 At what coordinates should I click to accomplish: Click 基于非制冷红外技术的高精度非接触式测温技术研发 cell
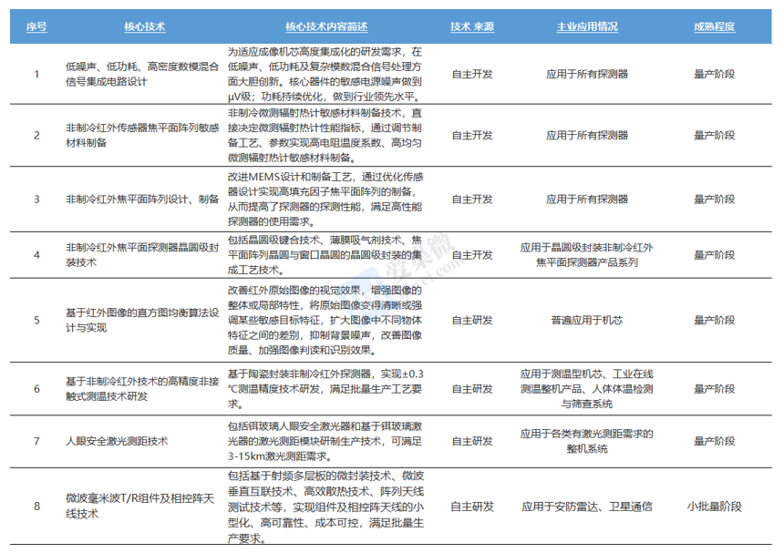142,389
